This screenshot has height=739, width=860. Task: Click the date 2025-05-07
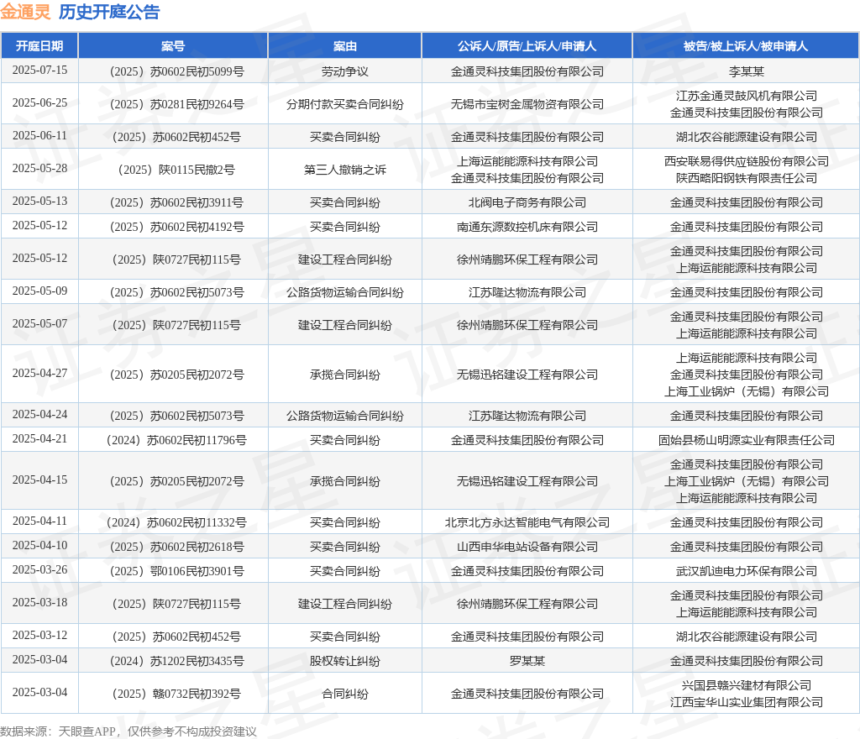tap(39, 324)
